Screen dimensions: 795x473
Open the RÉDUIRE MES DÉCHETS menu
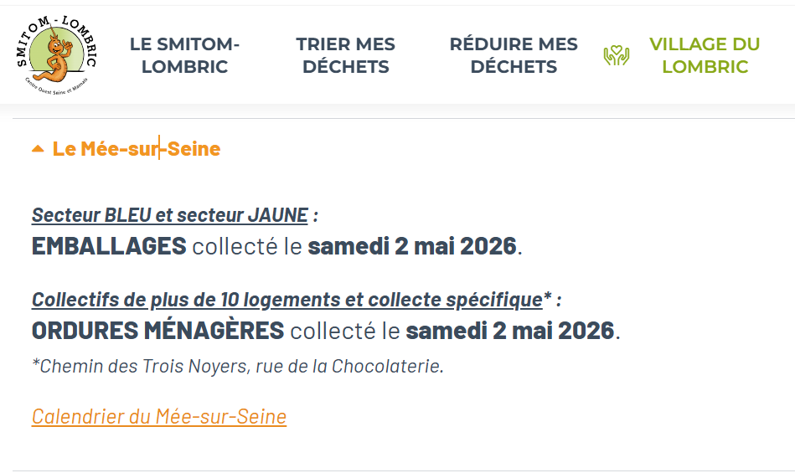(514, 55)
